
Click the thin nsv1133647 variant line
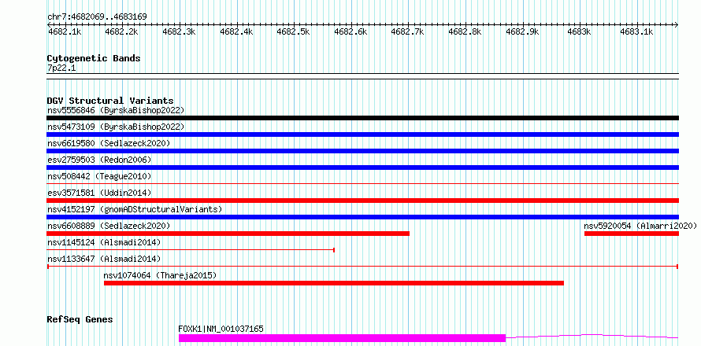tap(362, 267)
